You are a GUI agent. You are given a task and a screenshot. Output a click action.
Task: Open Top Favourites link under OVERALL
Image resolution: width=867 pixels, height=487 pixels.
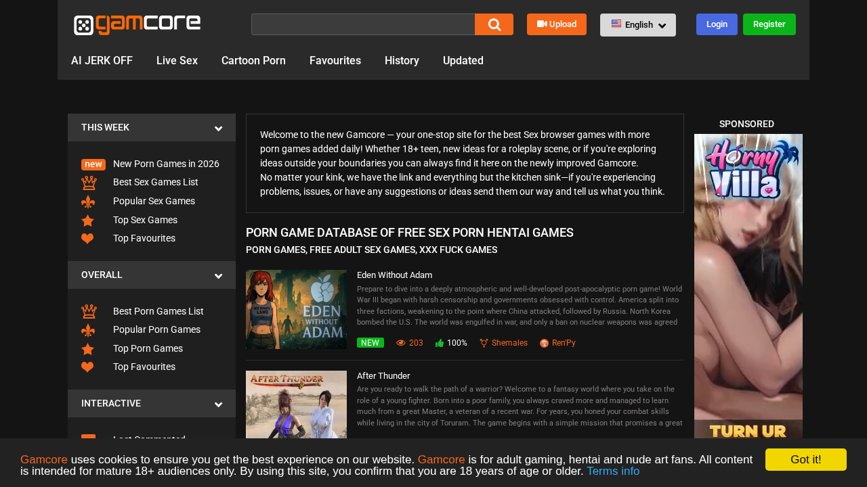point(144,367)
